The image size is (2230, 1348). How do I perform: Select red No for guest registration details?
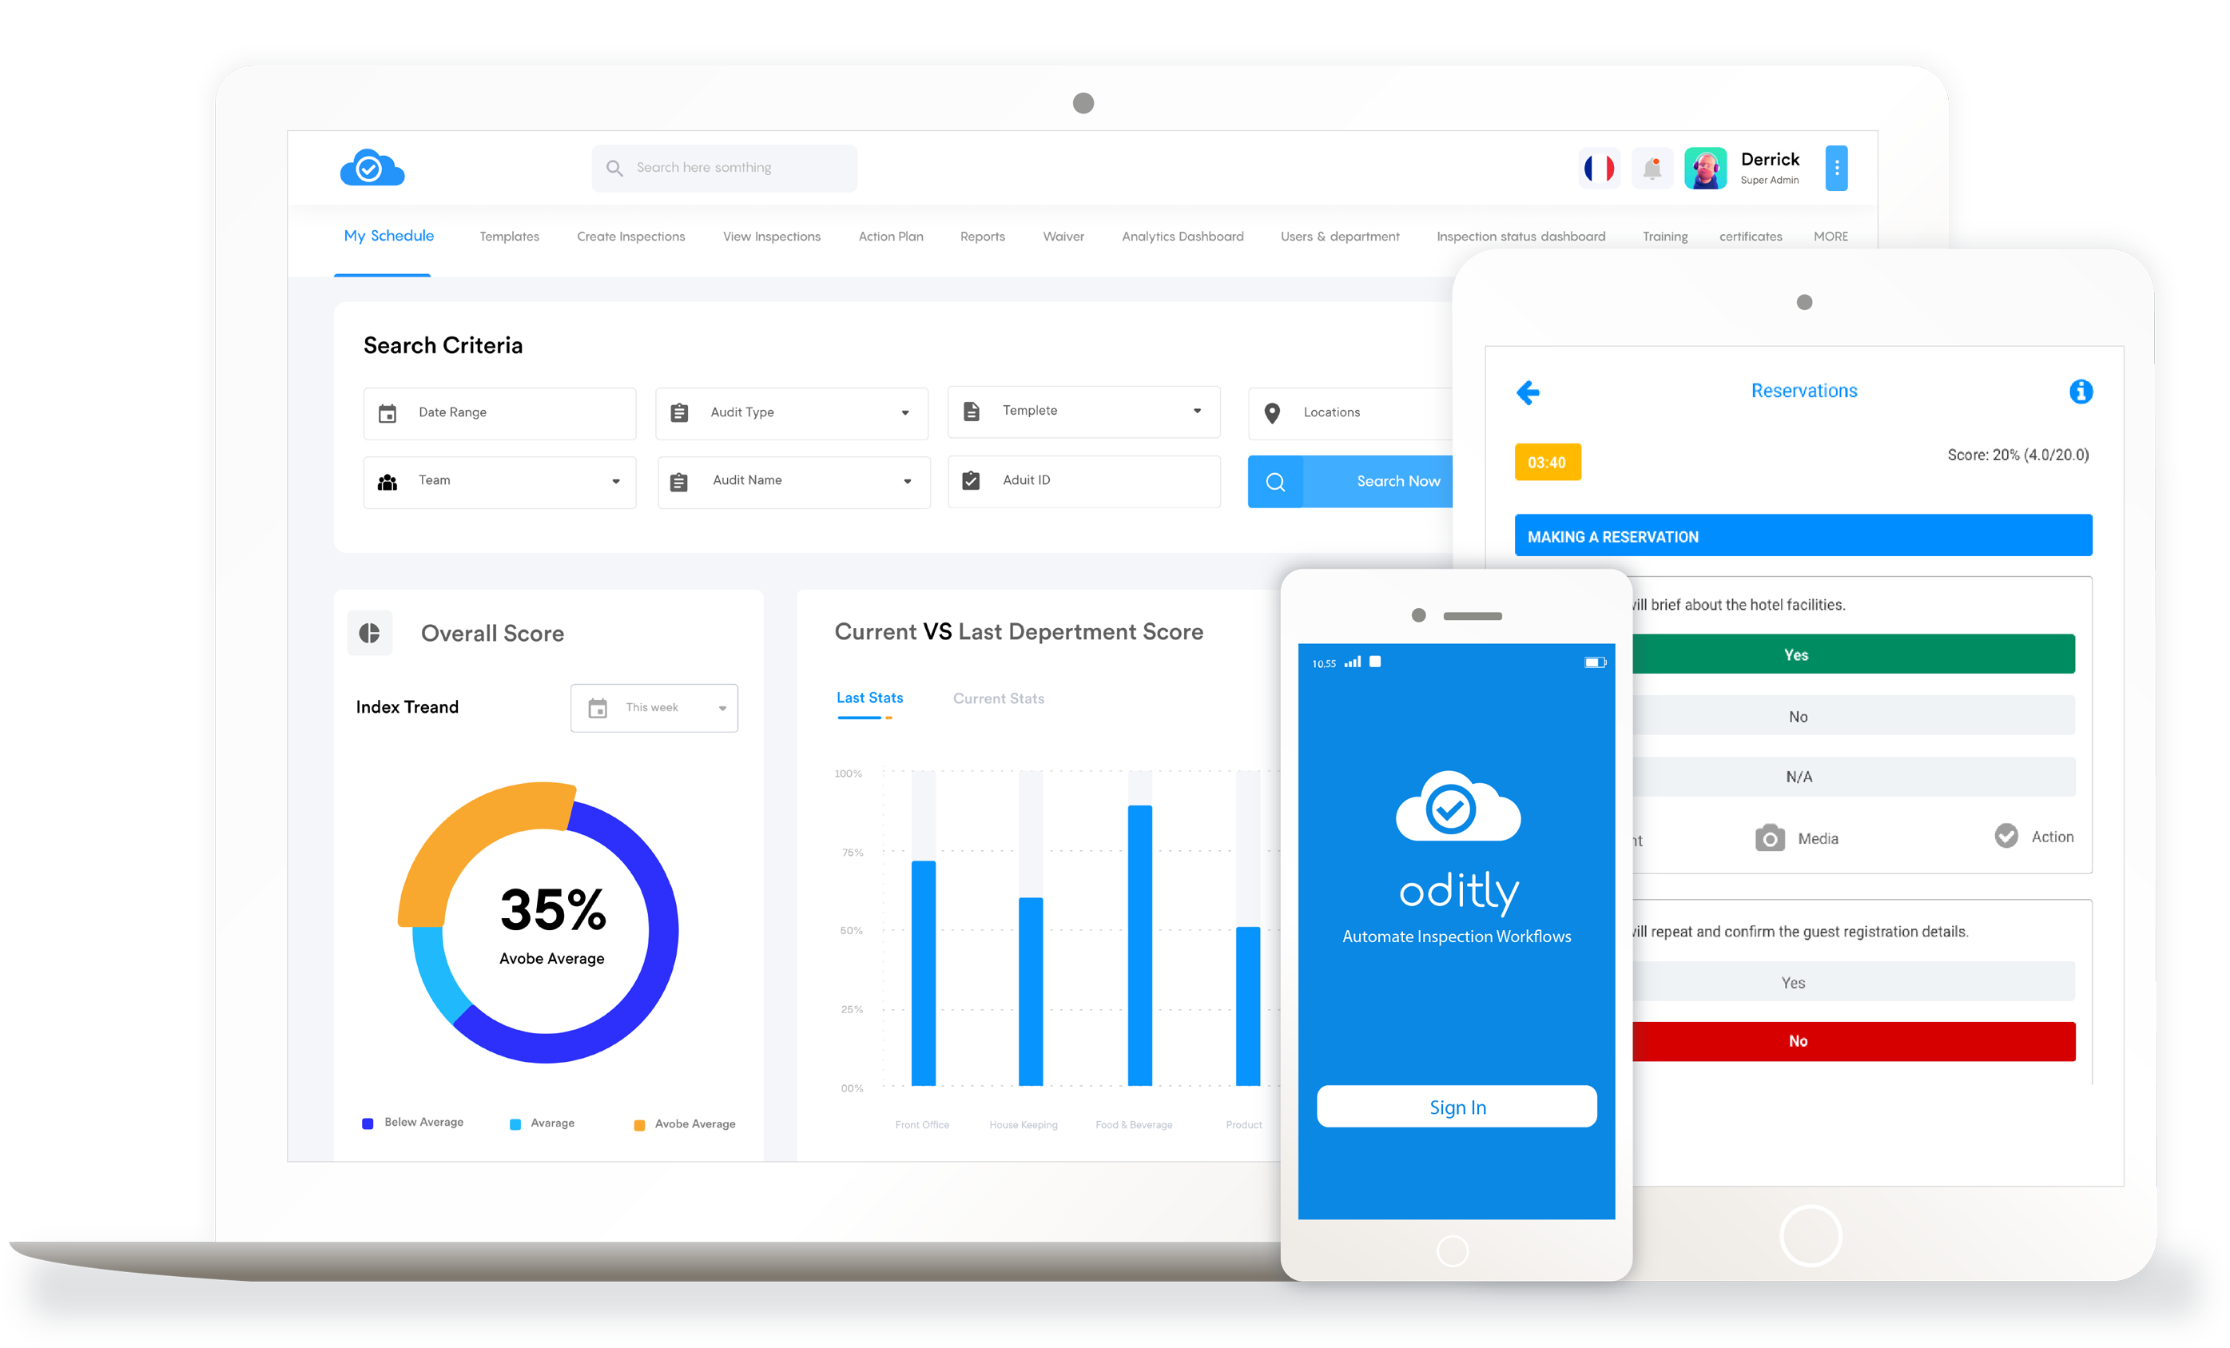pyautogui.click(x=1853, y=1041)
